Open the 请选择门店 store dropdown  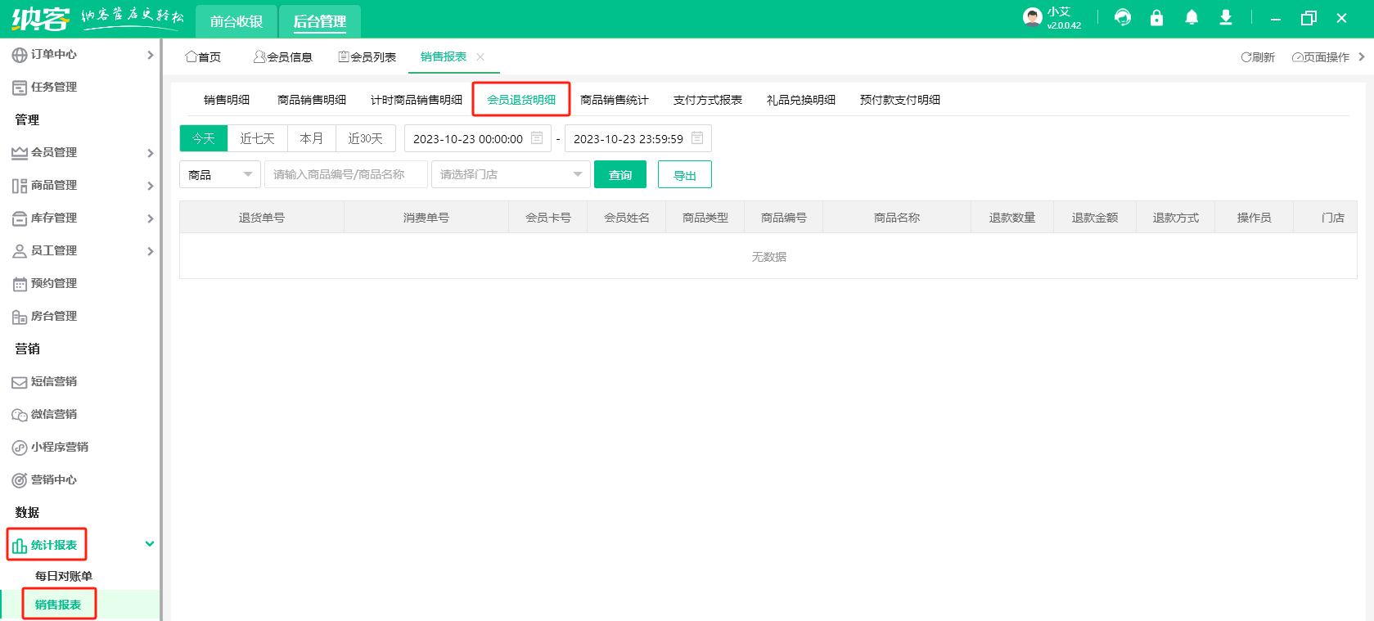(x=511, y=174)
